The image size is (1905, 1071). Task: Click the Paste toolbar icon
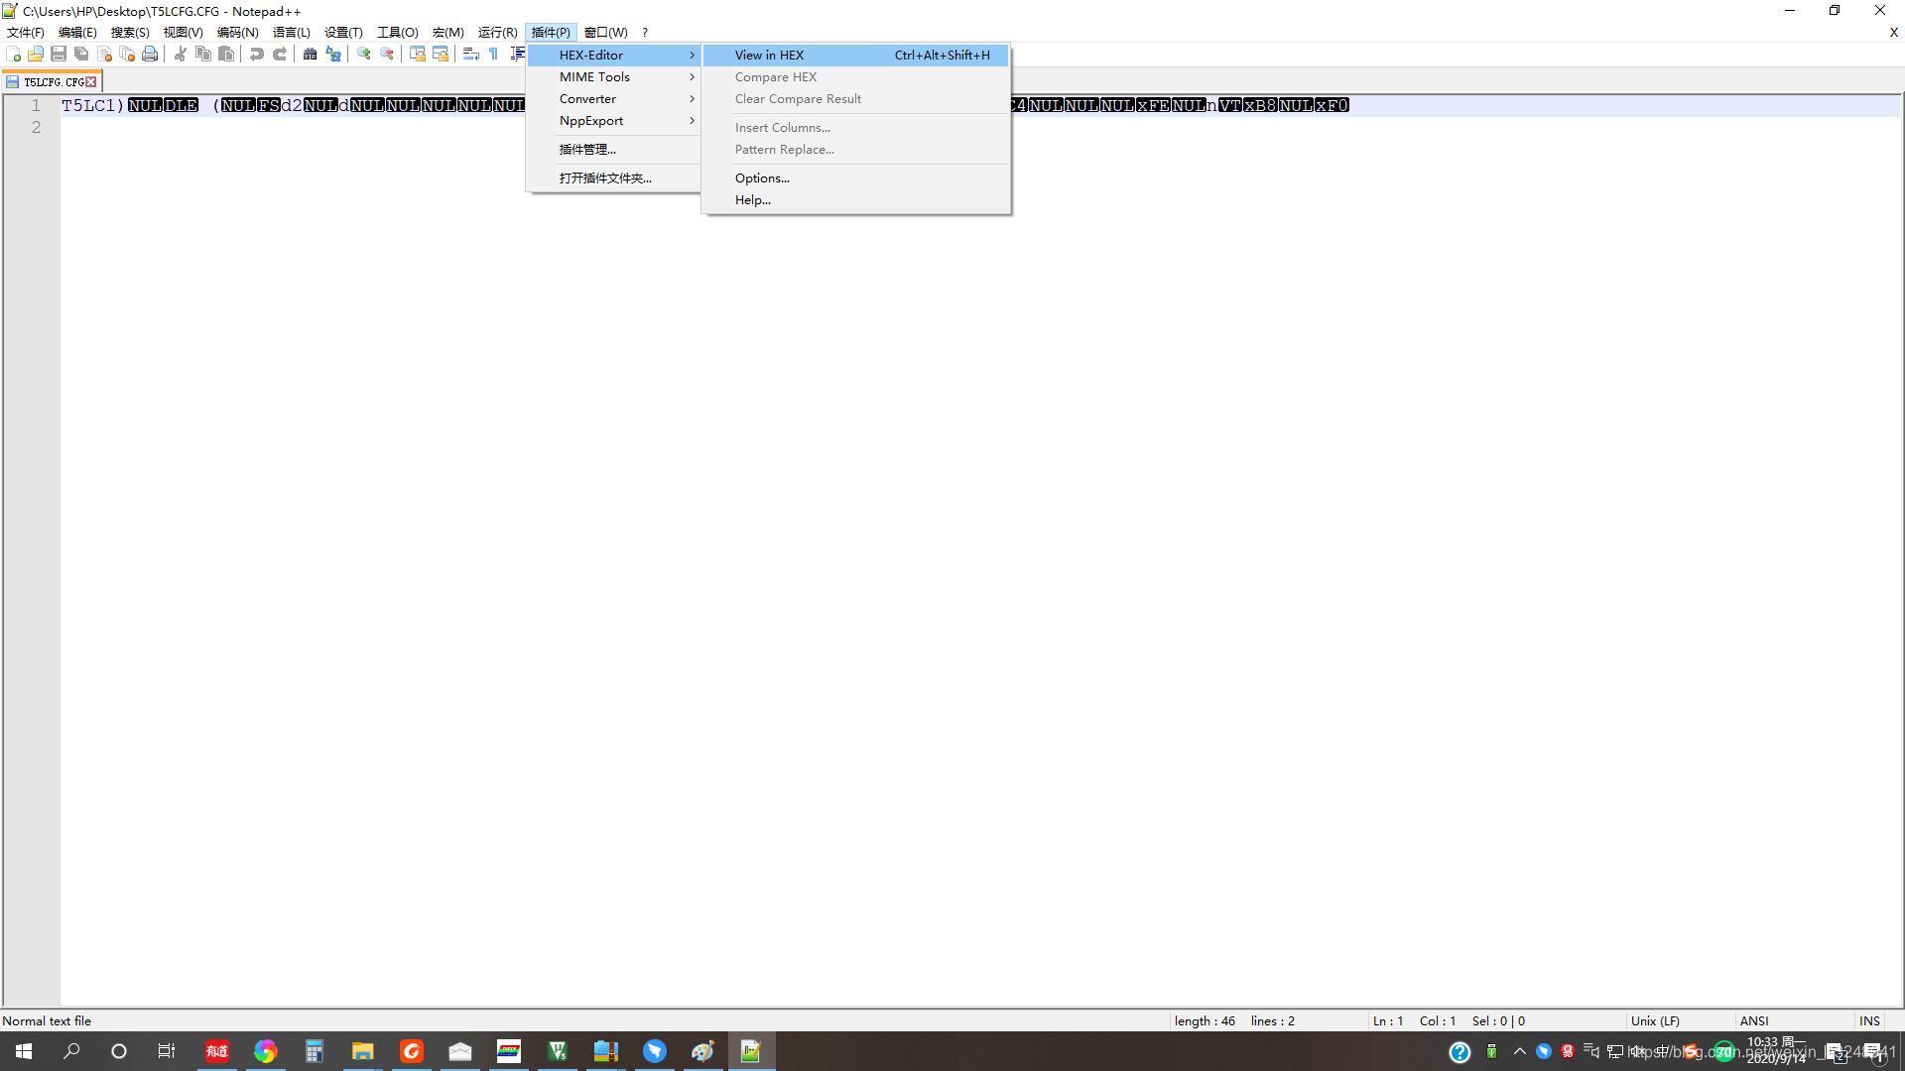coord(226,54)
